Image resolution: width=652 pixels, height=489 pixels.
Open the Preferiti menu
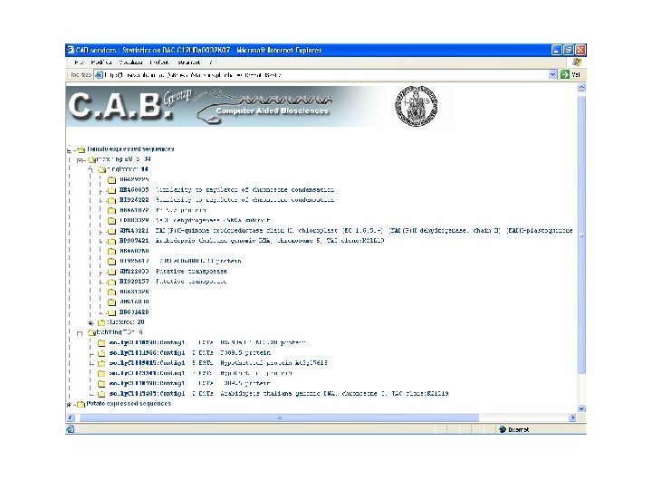pyautogui.click(x=159, y=62)
